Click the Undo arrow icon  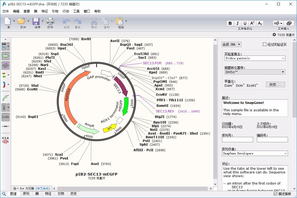coord(66,21)
